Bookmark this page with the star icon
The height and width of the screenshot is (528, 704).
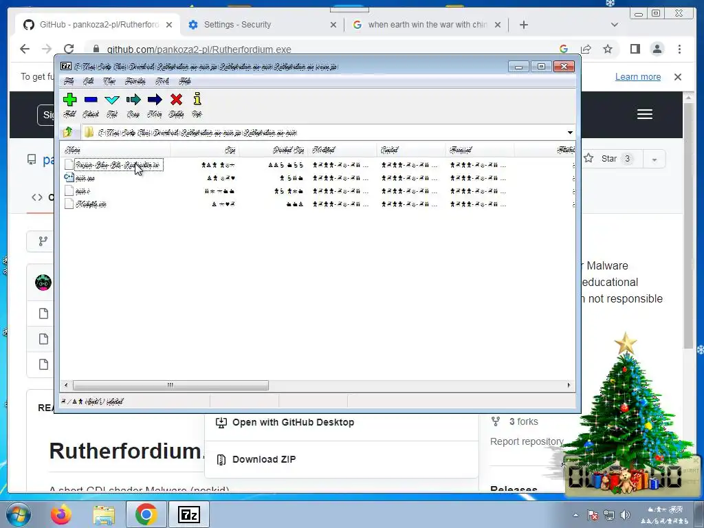(608, 49)
